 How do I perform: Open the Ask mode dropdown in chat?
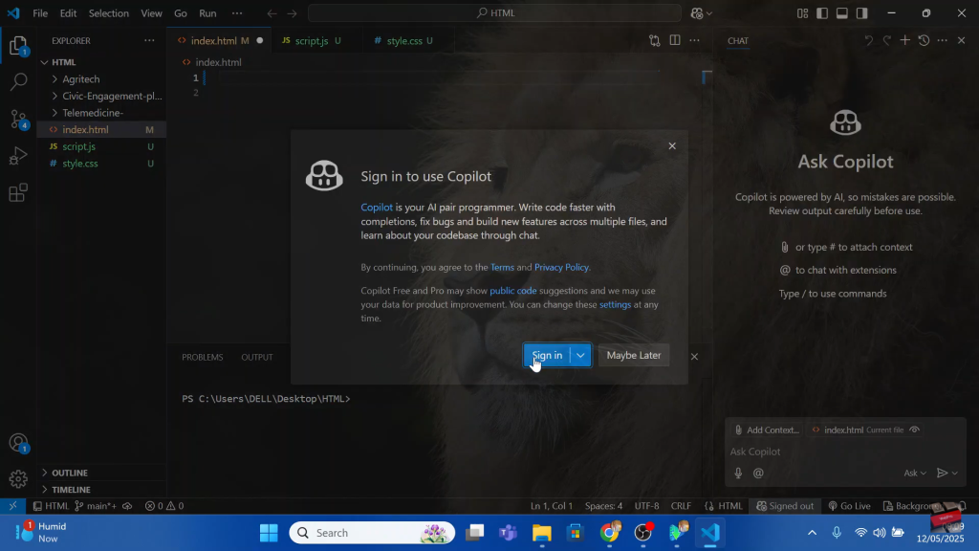coord(915,473)
